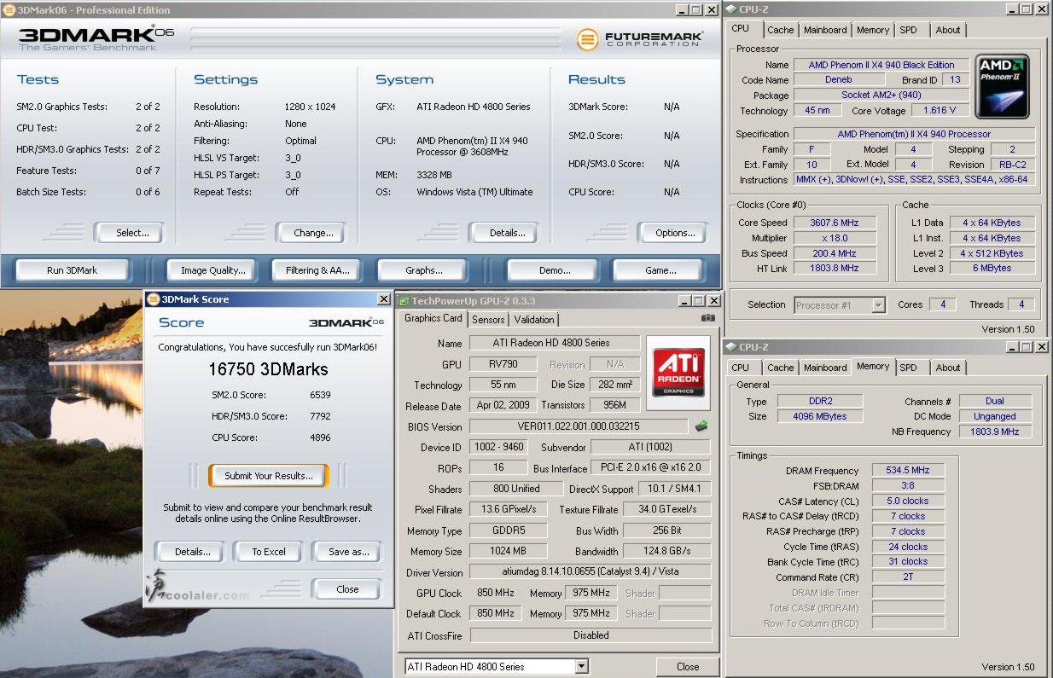This screenshot has width=1053, height=678.
Task: Click the GPU name field ATI Radeon HD 4800 Series
Action: [x=555, y=343]
